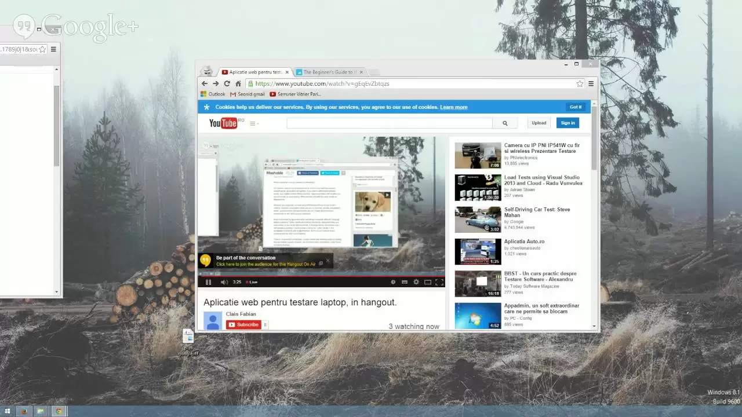Viewport: 742px width, 417px height.
Task: Toggle the player's theater mode
Action: 428,282
